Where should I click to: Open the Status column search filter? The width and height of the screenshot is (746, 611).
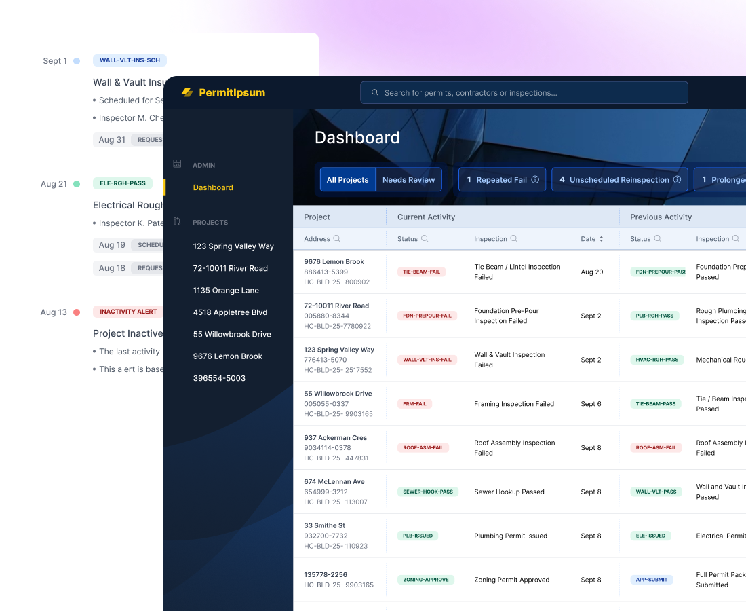coord(425,239)
